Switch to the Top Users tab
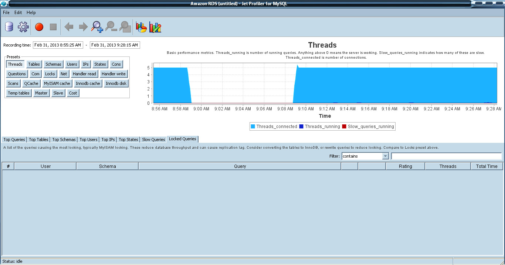The width and height of the screenshot is (505, 265). coord(88,140)
